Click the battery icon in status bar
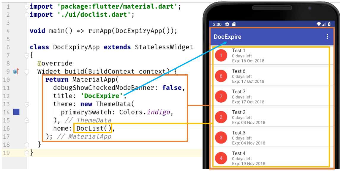This screenshot has height=171, width=343. [329, 24]
